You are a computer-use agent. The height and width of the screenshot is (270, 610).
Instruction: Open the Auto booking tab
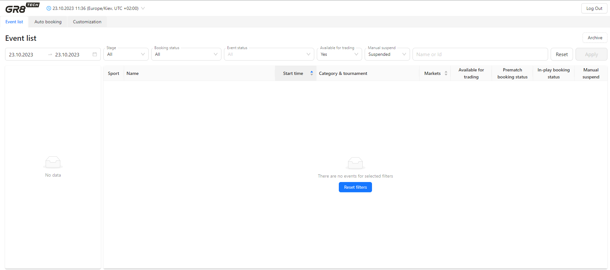coord(48,22)
